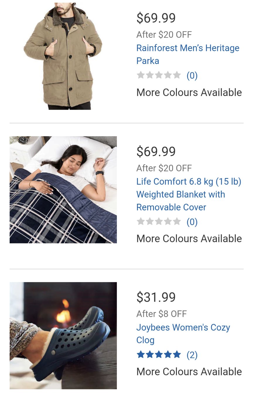Click the navy clog product image
This screenshot has height=399, width=253.
pyautogui.click(x=63, y=336)
